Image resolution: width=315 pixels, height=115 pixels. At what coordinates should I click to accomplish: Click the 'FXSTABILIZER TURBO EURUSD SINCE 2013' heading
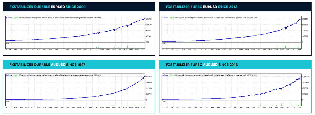pyautogui.click(x=202, y=7)
